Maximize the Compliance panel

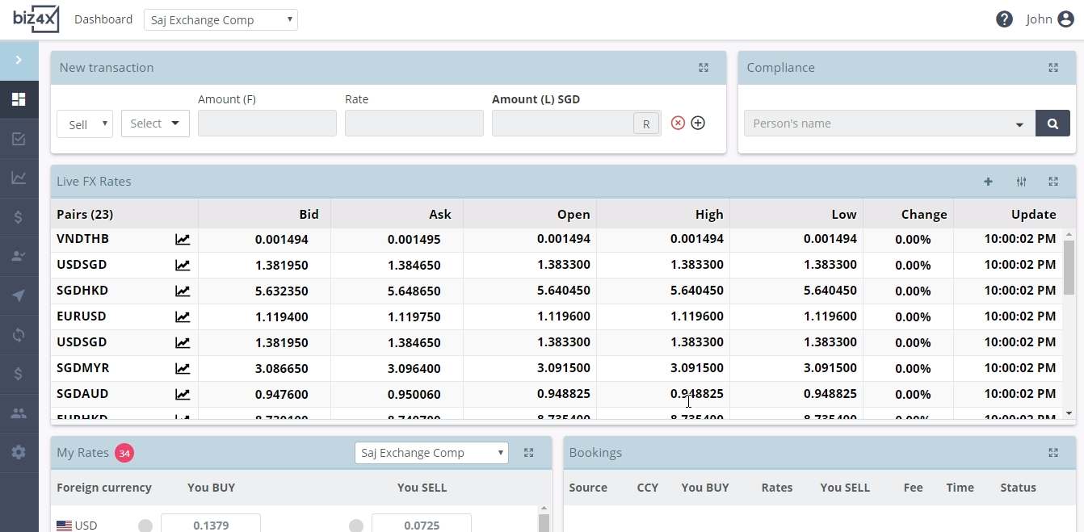(1053, 68)
